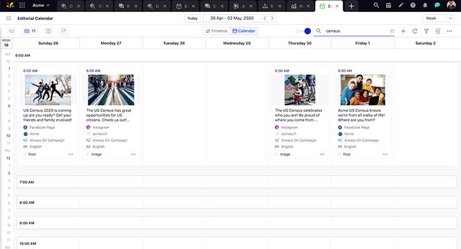Open the notifications bell
Viewport: 461px width, 249px height.
(425, 5)
